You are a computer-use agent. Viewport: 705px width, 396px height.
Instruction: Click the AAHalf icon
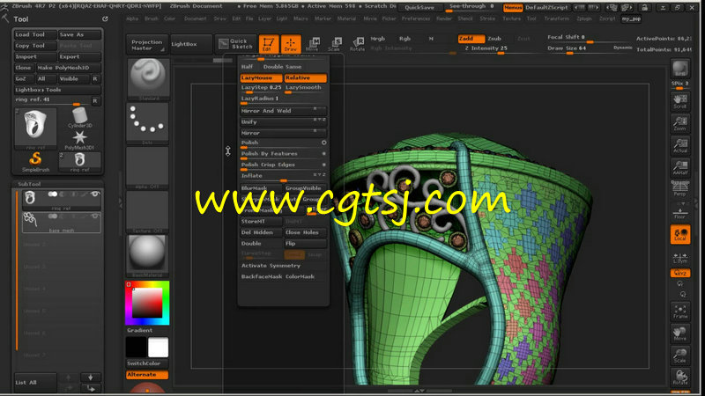coord(680,167)
